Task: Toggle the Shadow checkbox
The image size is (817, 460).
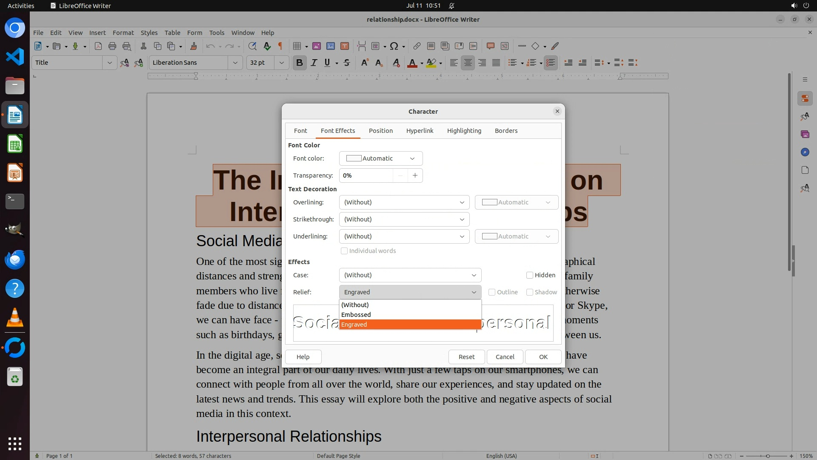Action: coord(530,292)
